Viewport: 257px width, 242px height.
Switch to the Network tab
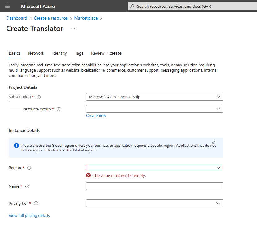coord(36,53)
